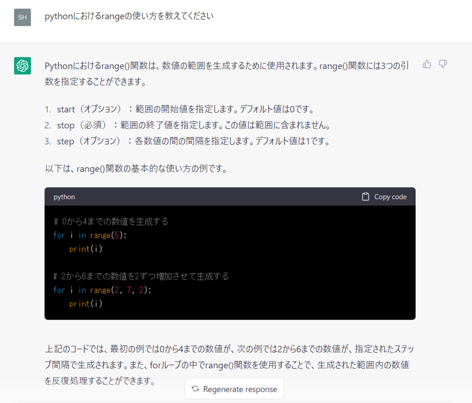Click the Regenerate response button
The width and height of the screenshot is (472, 403).
(x=234, y=388)
